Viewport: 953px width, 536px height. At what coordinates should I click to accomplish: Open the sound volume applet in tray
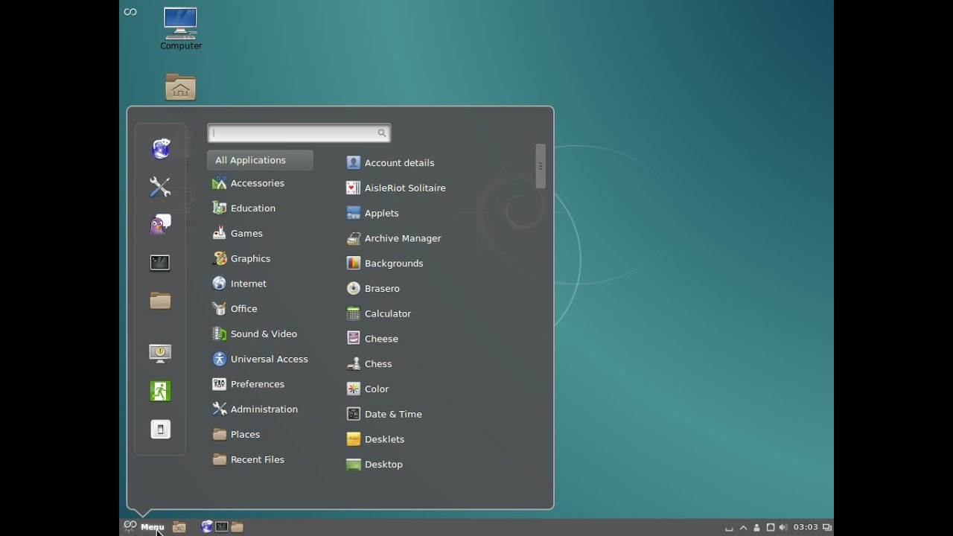pyautogui.click(x=783, y=528)
